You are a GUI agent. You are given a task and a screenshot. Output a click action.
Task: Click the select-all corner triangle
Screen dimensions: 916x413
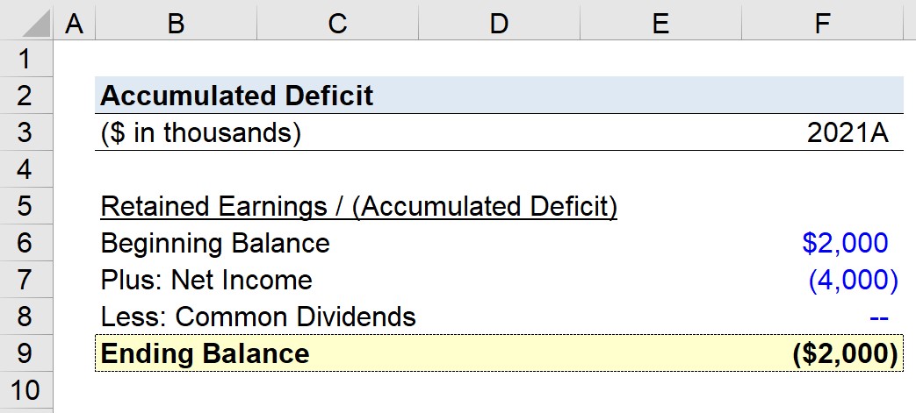26,20
